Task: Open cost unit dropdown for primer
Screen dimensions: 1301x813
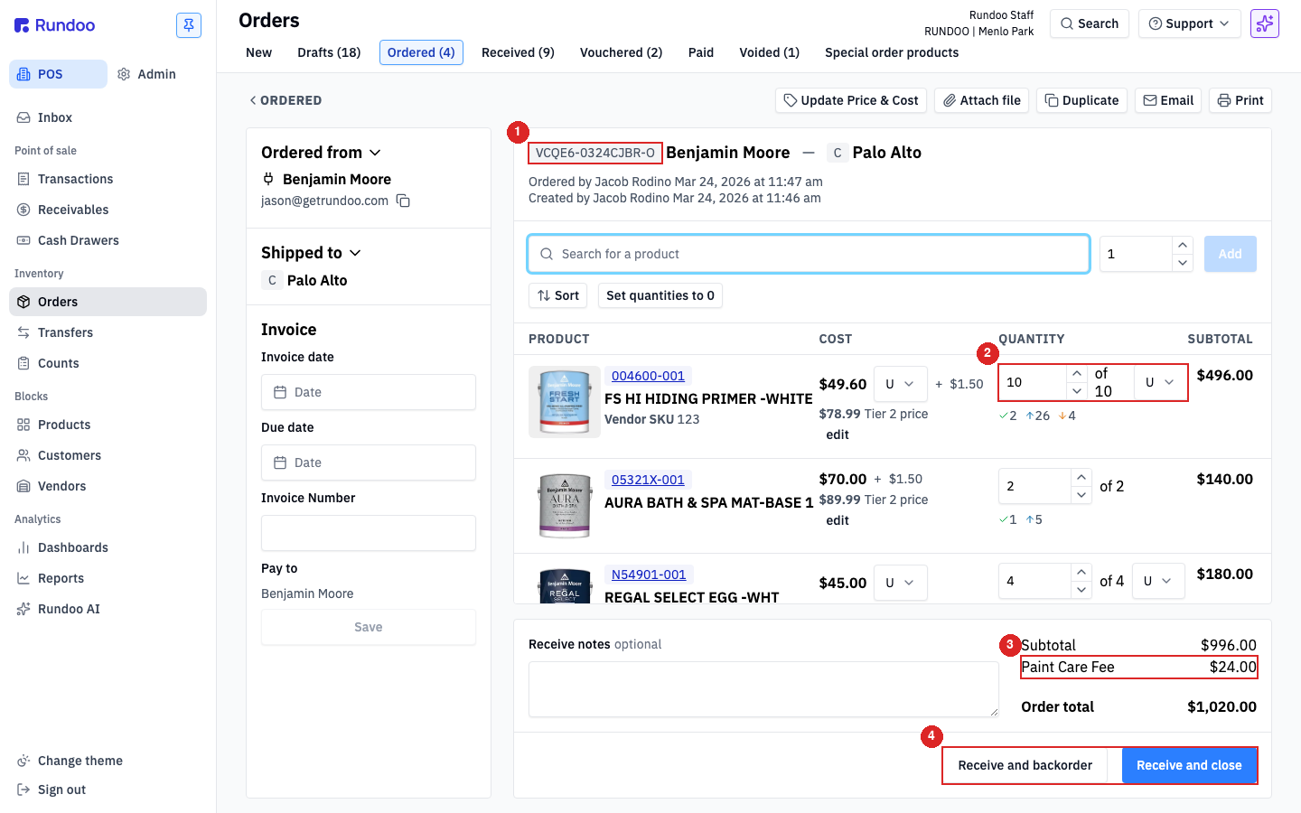Action: [x=900, y=384]
